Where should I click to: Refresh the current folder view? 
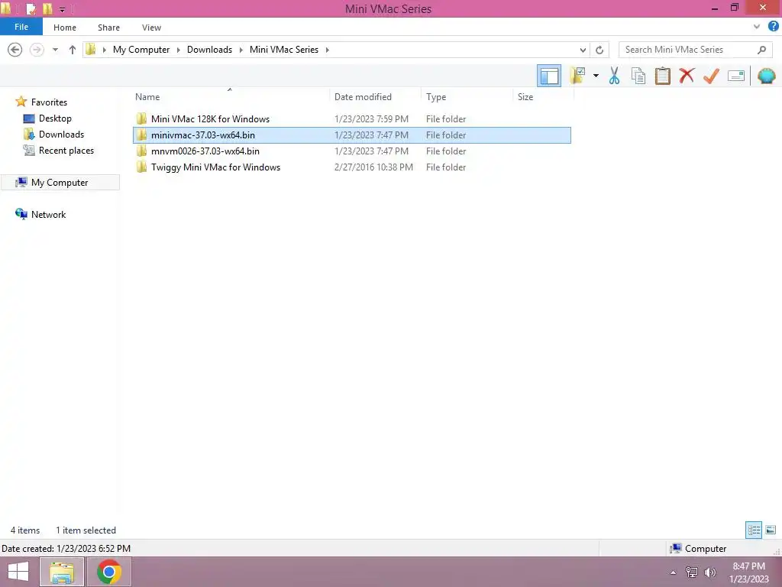pos(599,50)
